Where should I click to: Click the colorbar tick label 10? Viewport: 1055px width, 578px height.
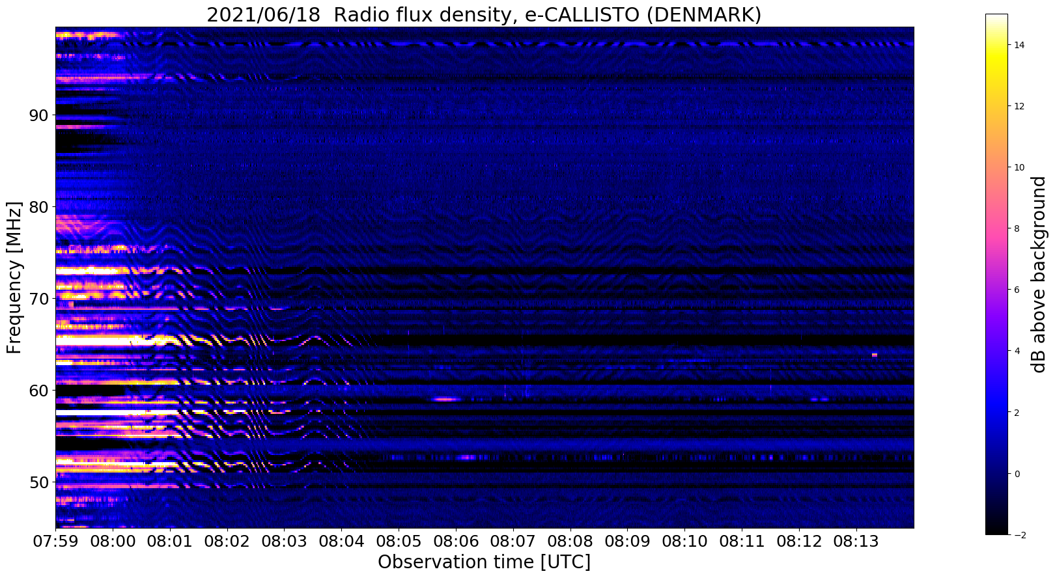pyautogui.click(x=1018, y=167)
